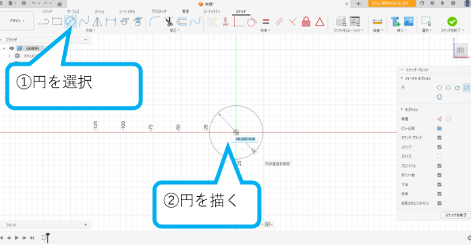Click the diameter value input field
The image size is (471, 246).
[245, 139]
